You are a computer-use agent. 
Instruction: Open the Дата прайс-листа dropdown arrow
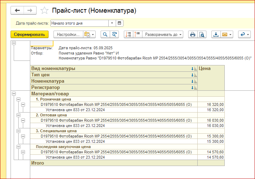(x=112, y=23)
